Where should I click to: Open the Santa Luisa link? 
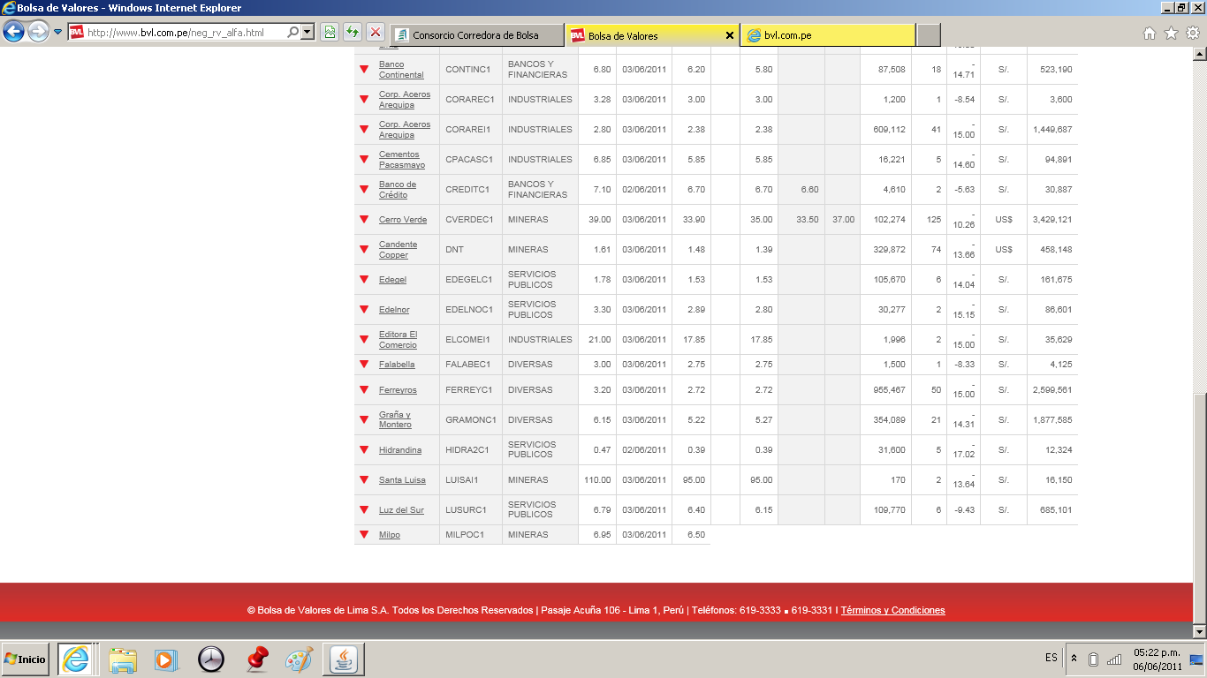point(402,480)
